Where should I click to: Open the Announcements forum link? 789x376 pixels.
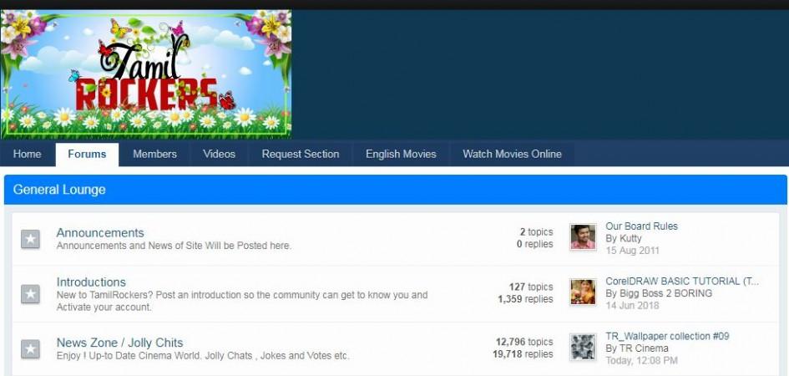tap(100, 232)
